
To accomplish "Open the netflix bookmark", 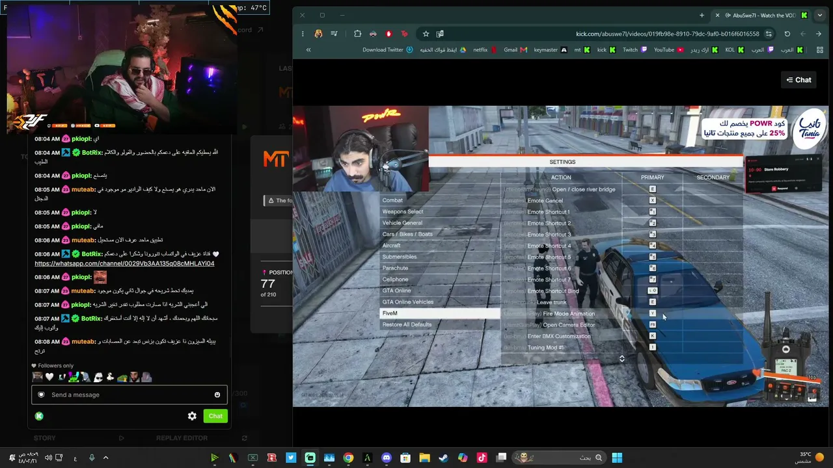I will point(485,49).
